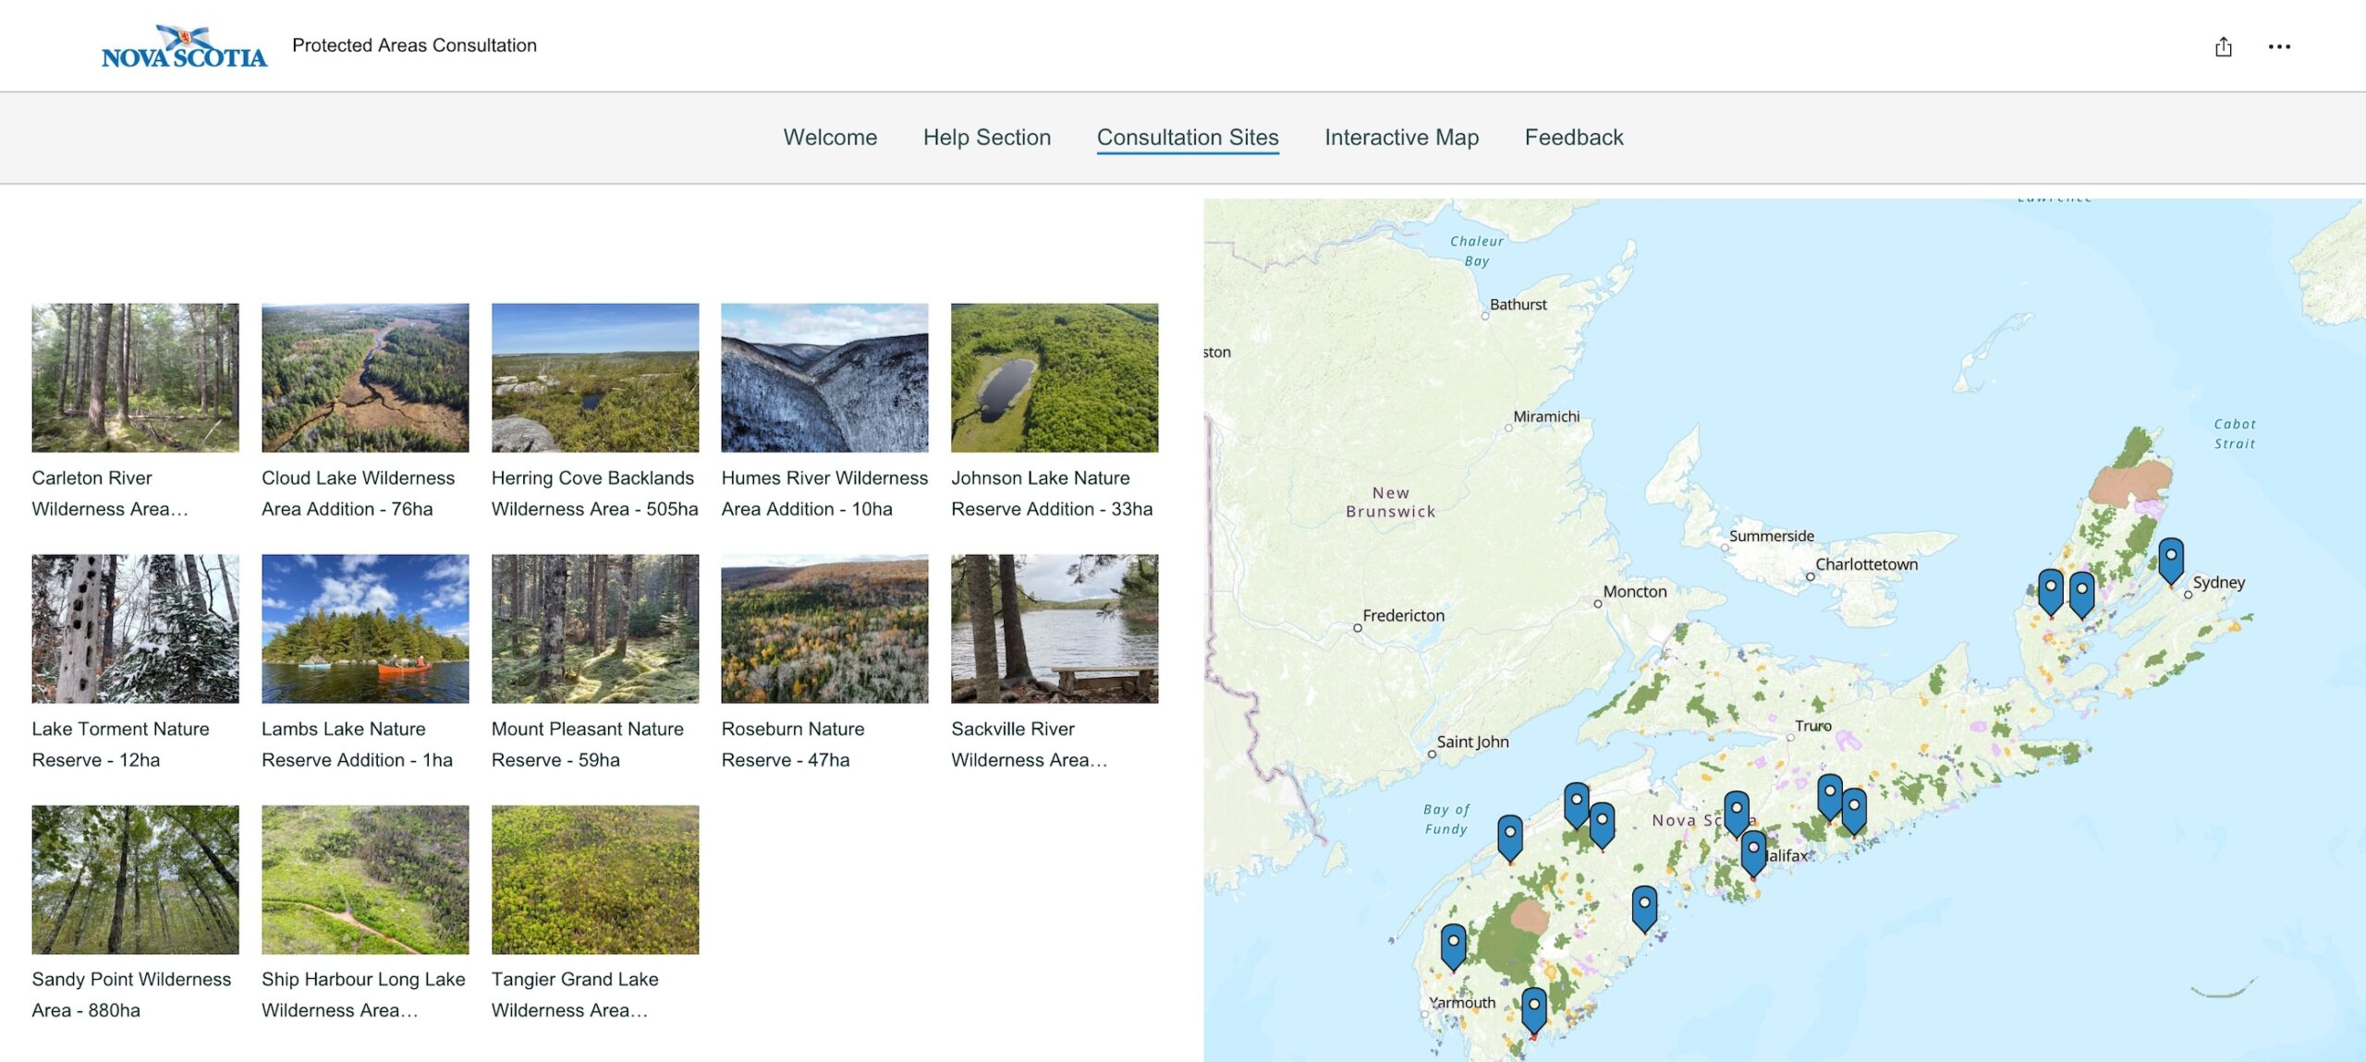Select Tangier Grand Lake photo
This screenshot has height=1062, width=2366.
pyautogui.click(x=595, y=879)
